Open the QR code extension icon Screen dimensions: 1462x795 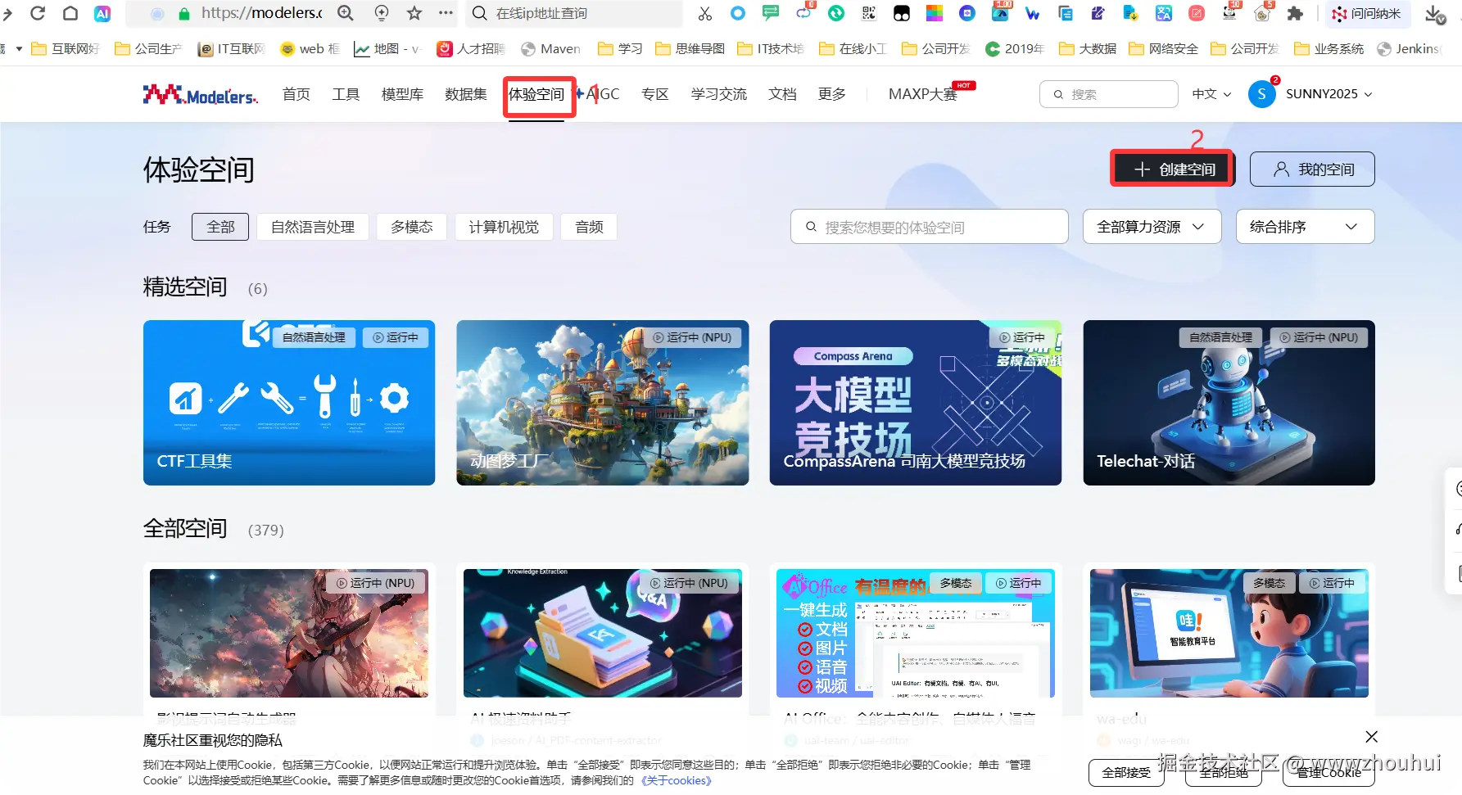coord(869,13)
